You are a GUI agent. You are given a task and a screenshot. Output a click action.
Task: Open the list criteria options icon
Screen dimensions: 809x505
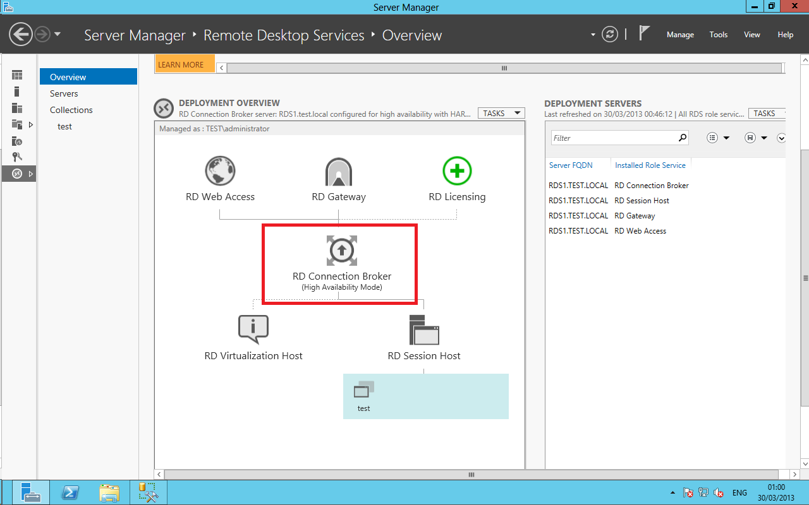(x=713, y=138)
